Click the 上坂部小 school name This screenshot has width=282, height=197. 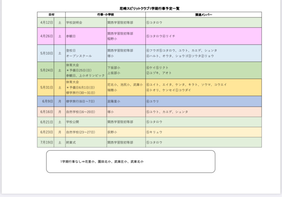pyautogui.click(x=114, y=73)
